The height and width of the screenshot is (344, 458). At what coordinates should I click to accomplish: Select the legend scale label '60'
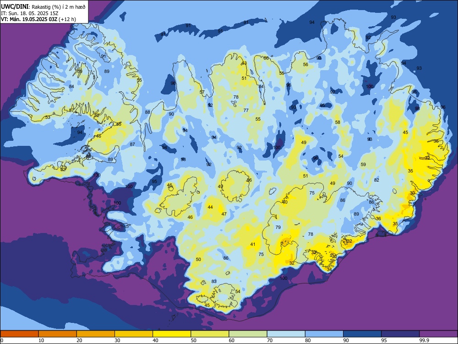coord(232,340)
